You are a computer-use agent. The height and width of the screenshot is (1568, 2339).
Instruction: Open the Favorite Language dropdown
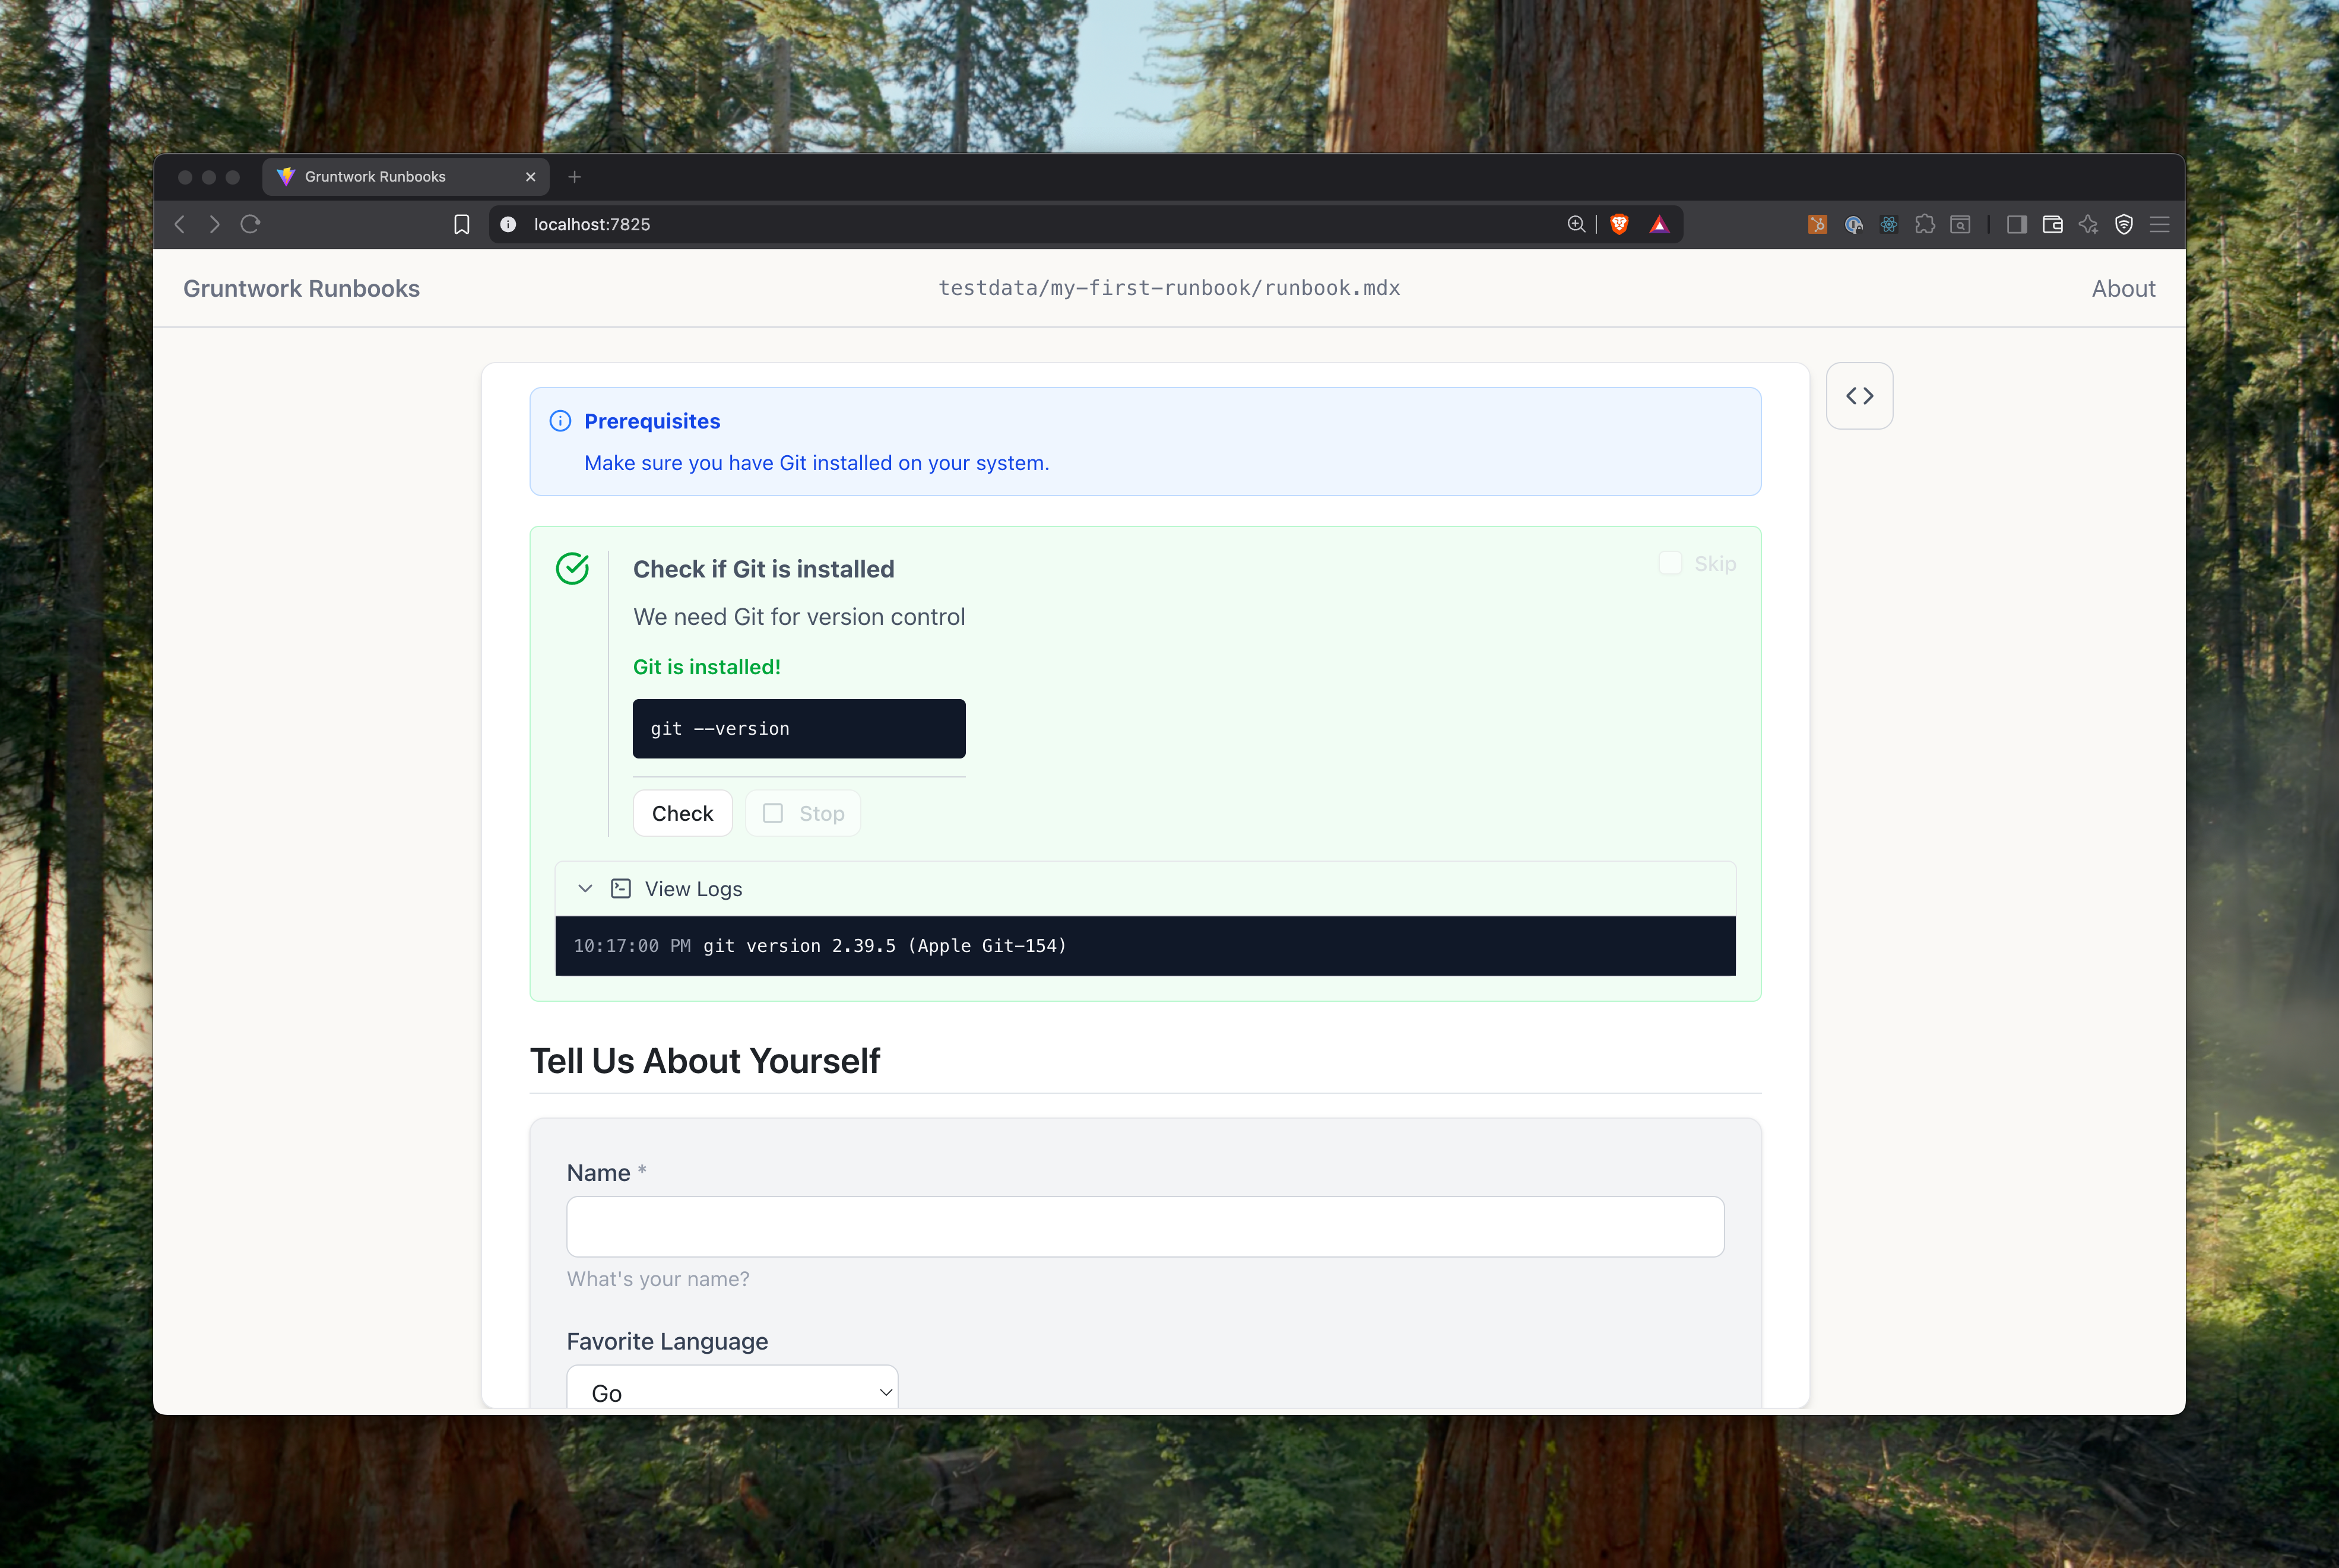[x=732, y=1391]
